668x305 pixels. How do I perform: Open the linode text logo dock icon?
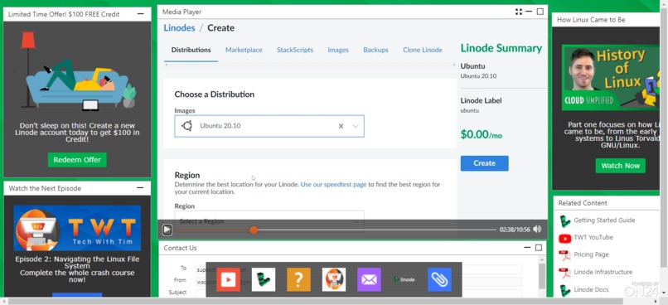[x=404, y=279]
